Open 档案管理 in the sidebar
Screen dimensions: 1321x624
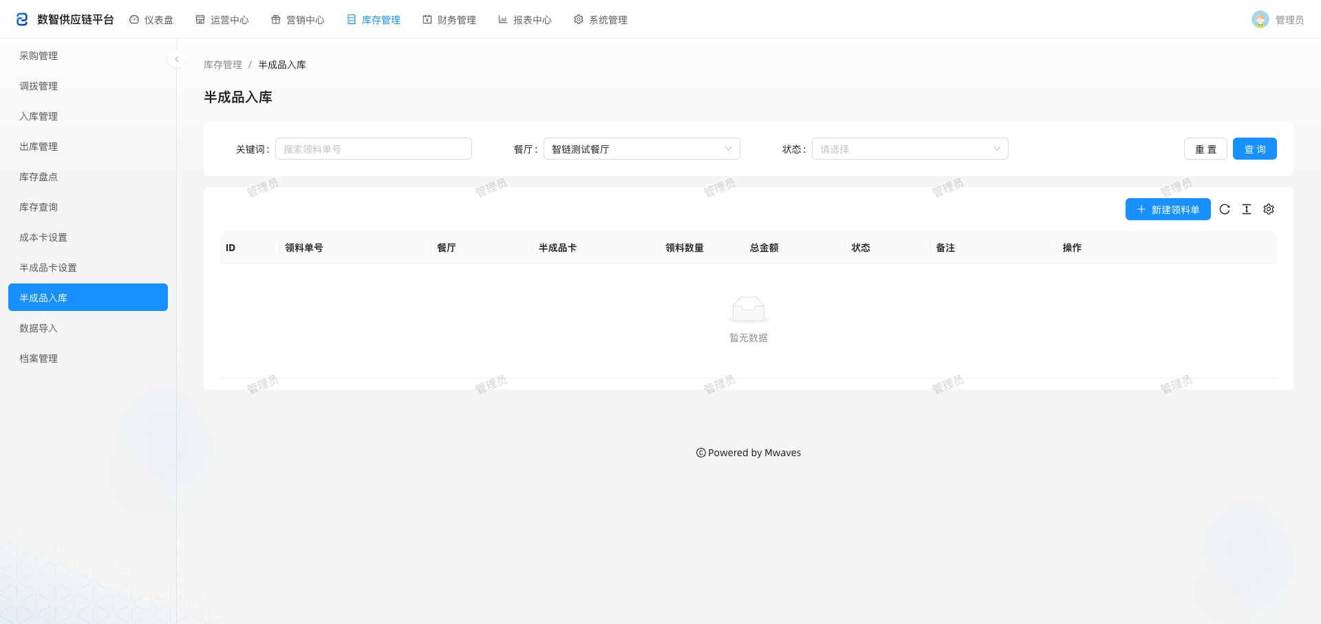(88, 358)
